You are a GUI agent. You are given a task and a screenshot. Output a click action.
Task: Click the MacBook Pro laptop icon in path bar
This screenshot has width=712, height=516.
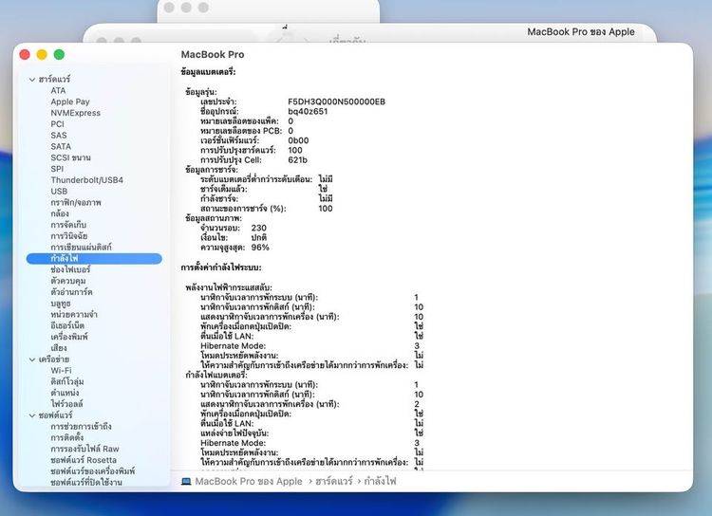click(186, 481)
